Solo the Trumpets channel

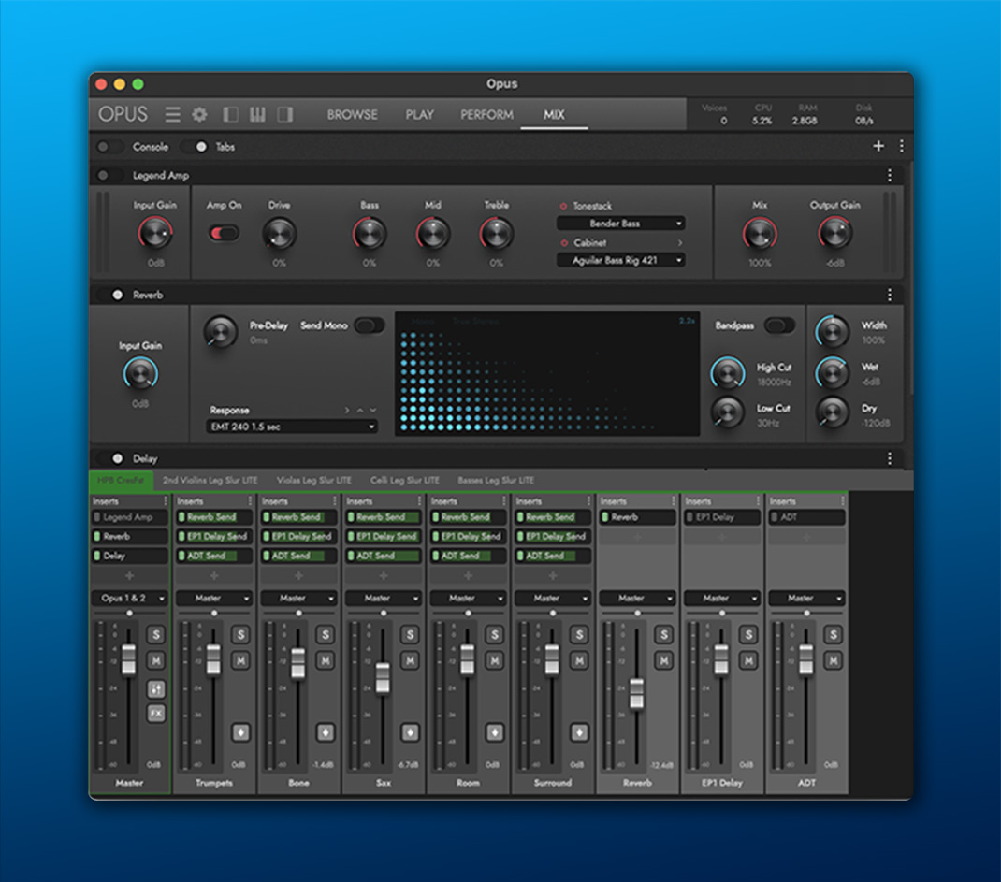240,634
